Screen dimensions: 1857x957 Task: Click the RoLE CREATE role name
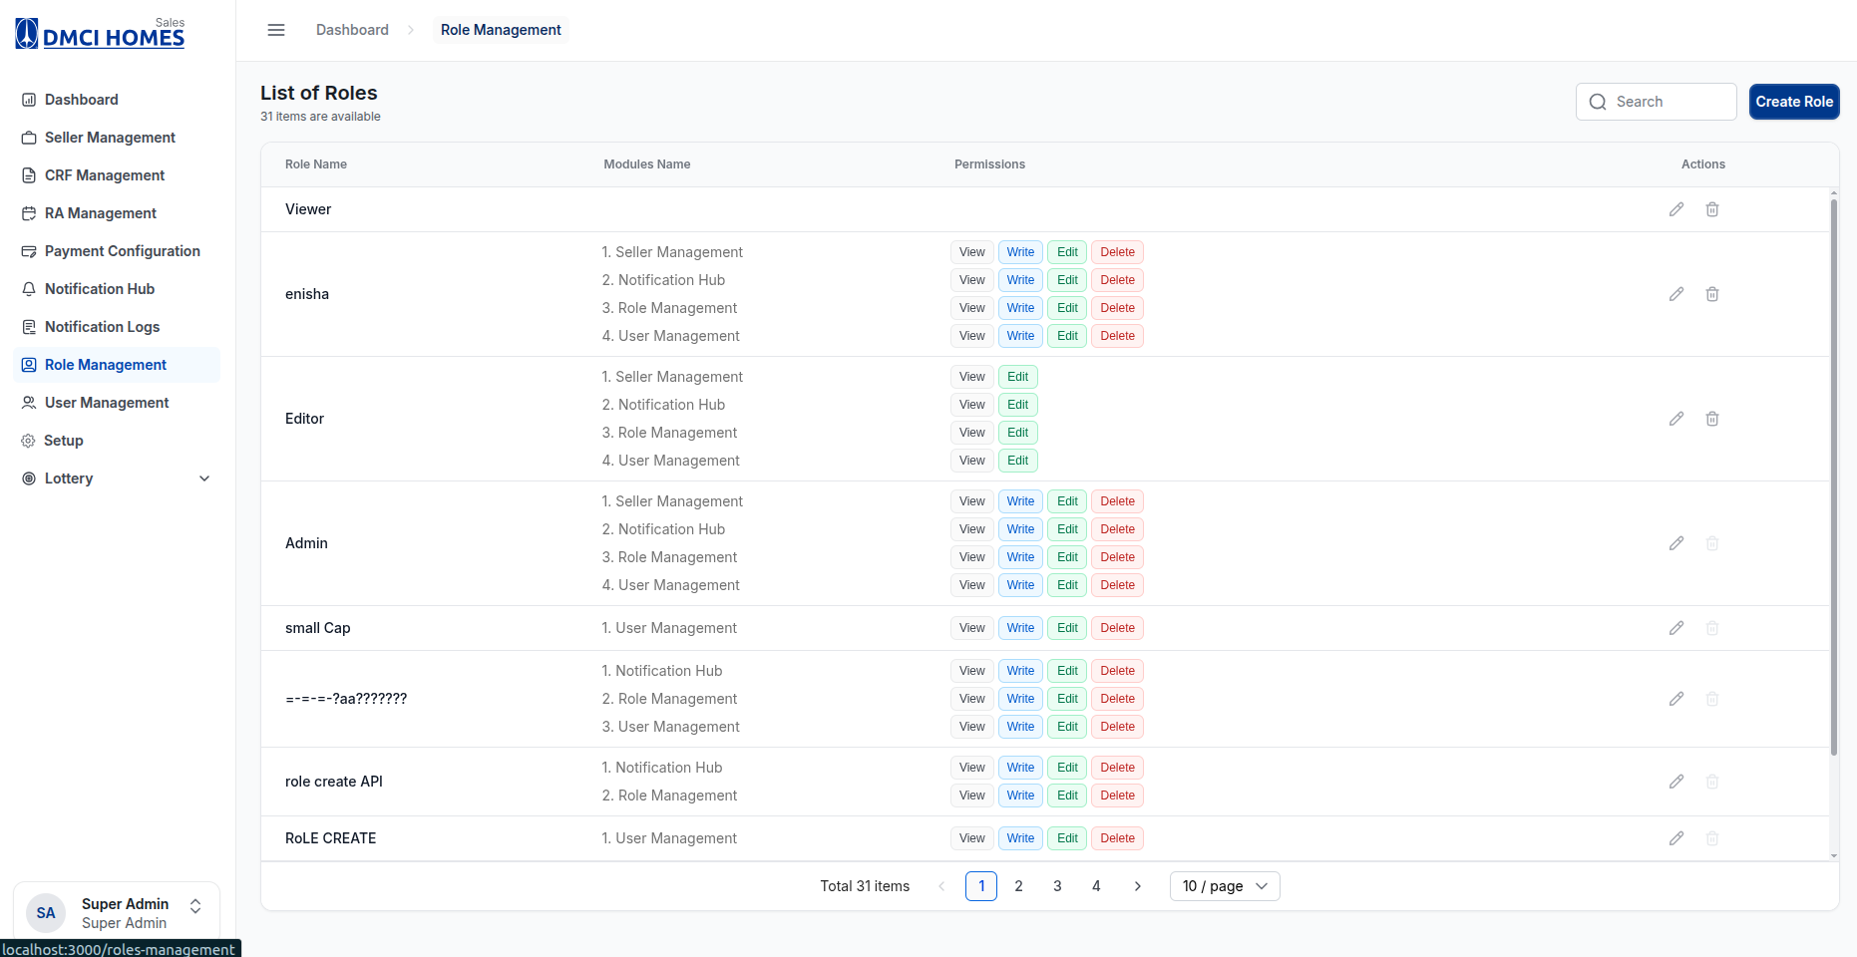pos(331,838)
